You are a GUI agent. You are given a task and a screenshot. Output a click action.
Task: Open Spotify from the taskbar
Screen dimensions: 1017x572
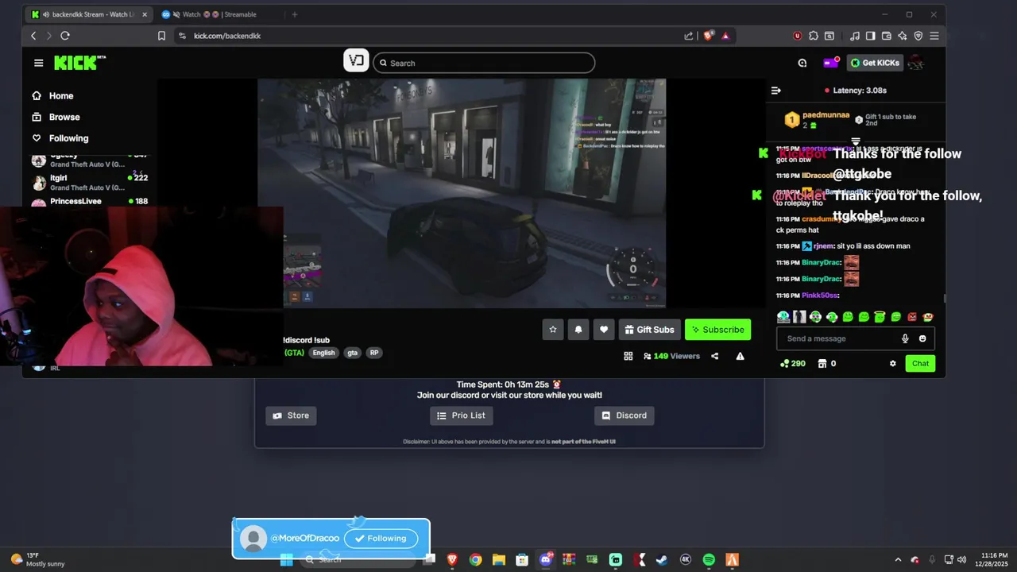click(x=709, y=559)
